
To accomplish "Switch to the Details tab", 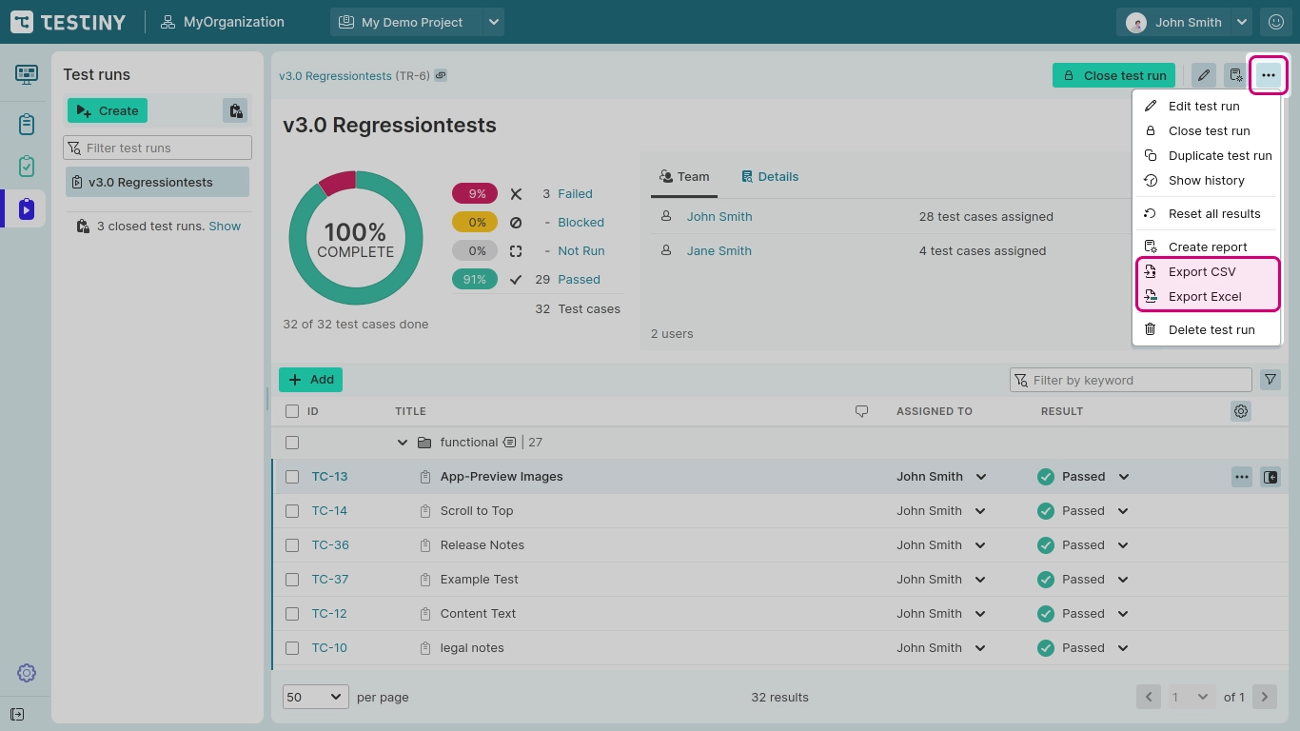I will click(x=770, y=176).
